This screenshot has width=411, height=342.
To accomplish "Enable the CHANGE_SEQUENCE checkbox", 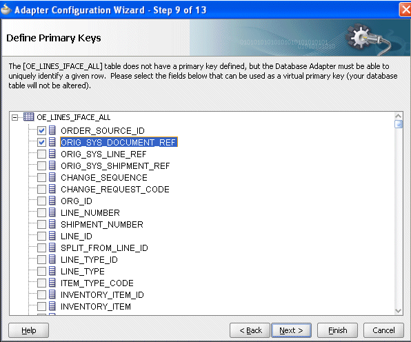I will pos(41,177).
